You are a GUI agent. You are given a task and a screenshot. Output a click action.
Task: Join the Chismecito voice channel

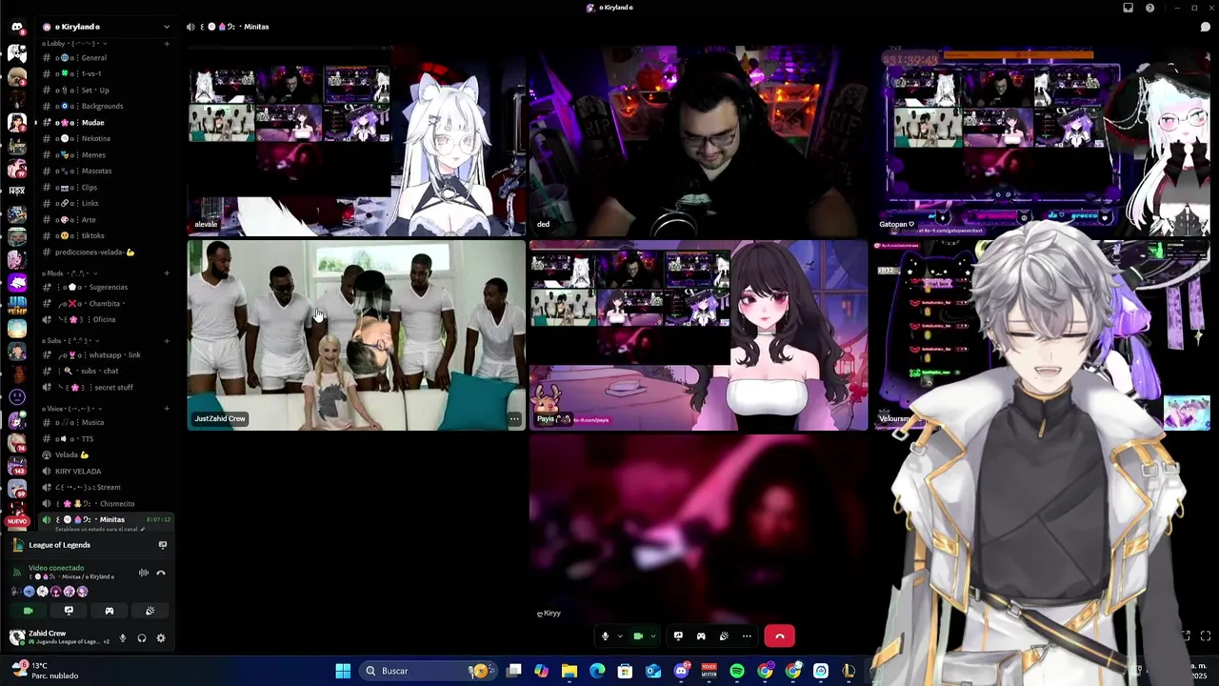(x=106, y=503)
